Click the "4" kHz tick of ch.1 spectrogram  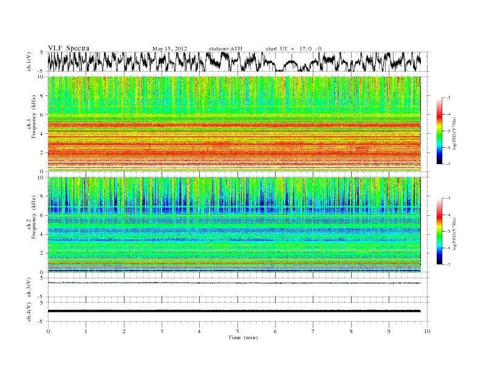(x=43, y=134)
